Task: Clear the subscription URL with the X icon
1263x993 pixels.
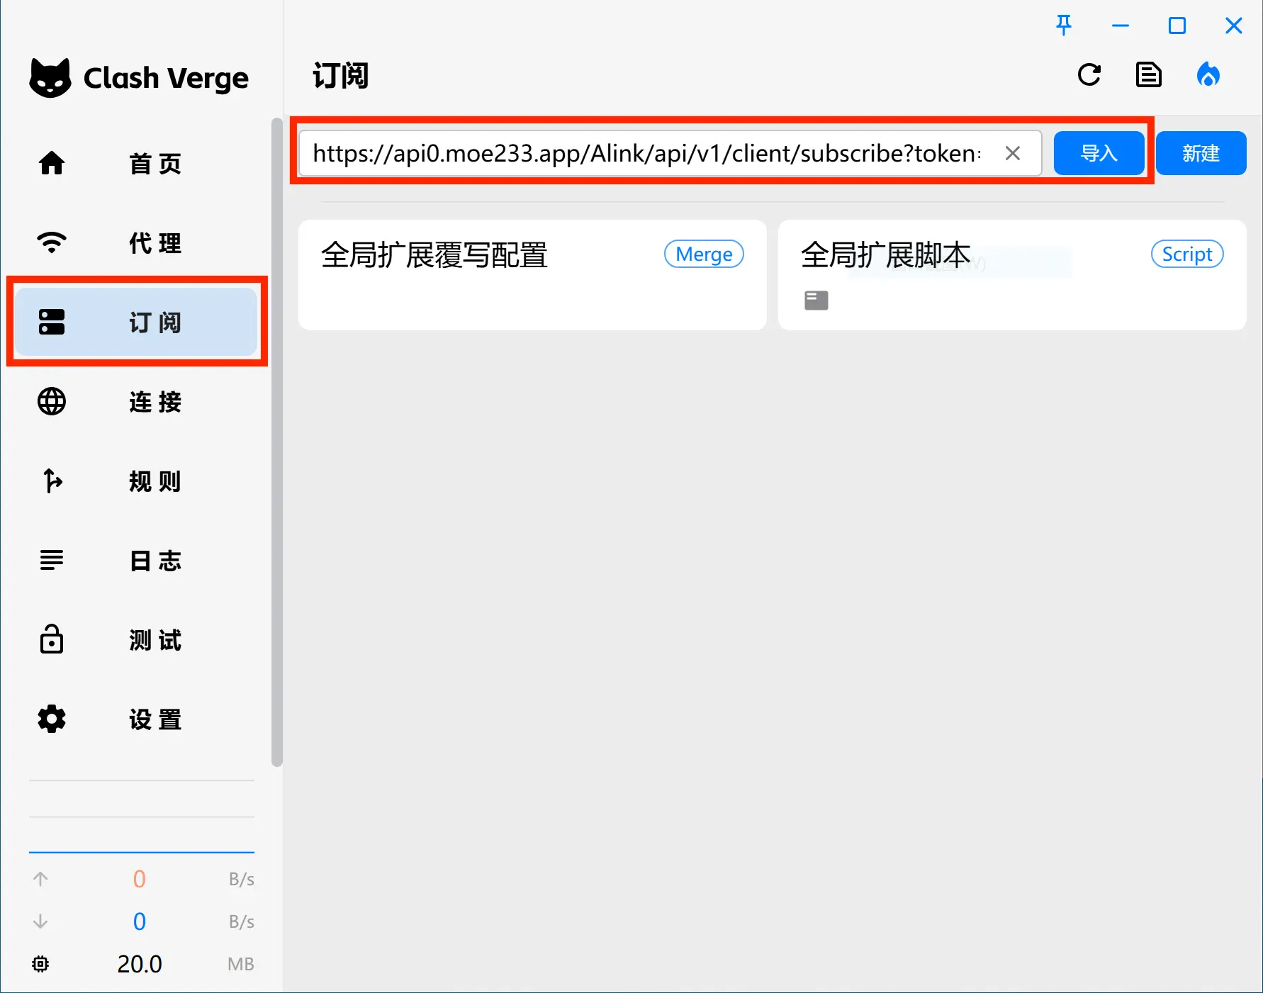Action: pos(1013,153)
